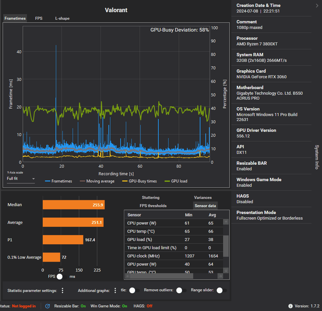The height and width of the screenshot is (311, 322).
Task: Click the HAGS Off status
Action: (143, 306)
